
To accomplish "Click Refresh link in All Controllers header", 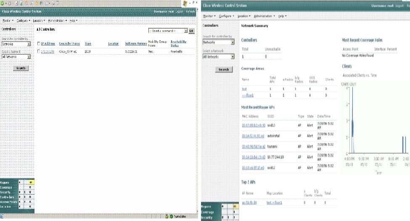I will [190, 11].
